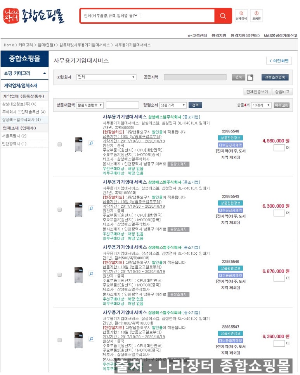300x375 pixels.
Task: Click the 목록고침 button
Action: pos(282,105)
